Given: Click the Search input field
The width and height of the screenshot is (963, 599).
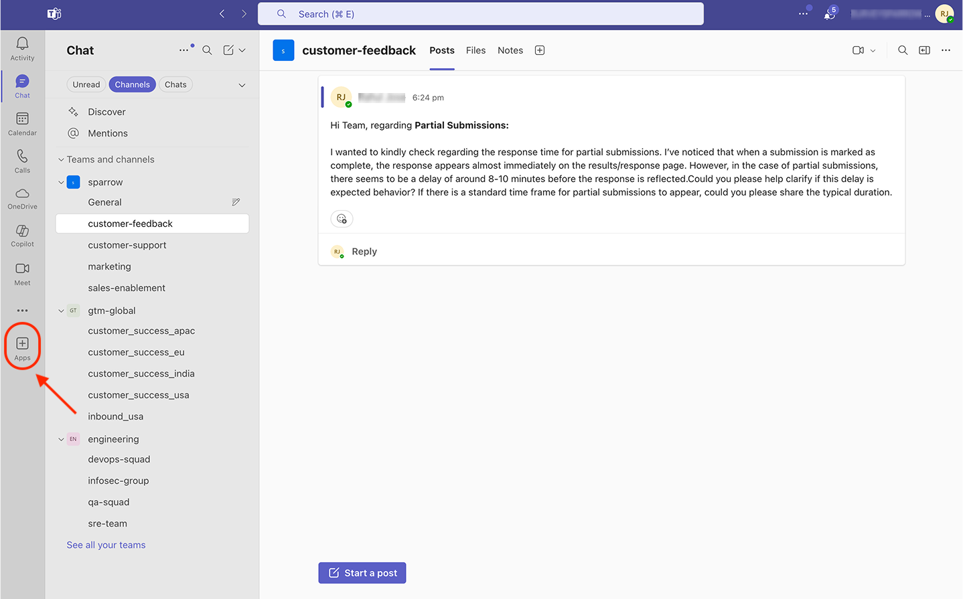Looking at the screenshot, I should [x=480, y=14].
